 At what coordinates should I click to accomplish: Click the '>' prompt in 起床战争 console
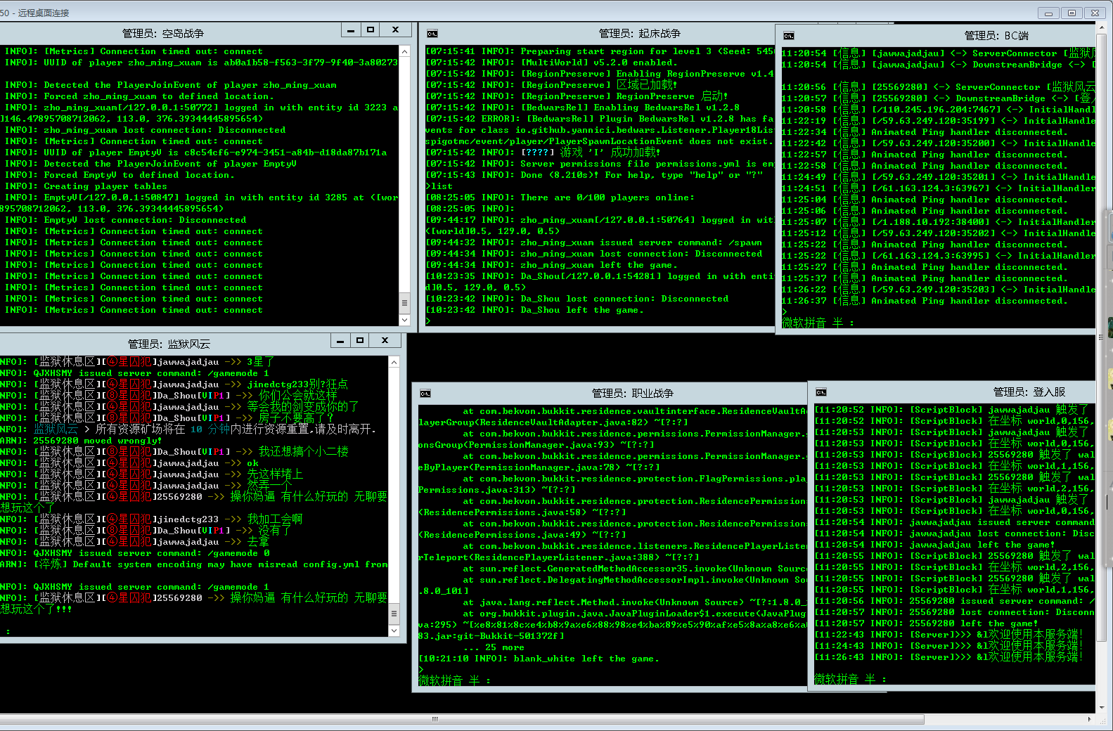pyautogui.click(x=428, y=321)
